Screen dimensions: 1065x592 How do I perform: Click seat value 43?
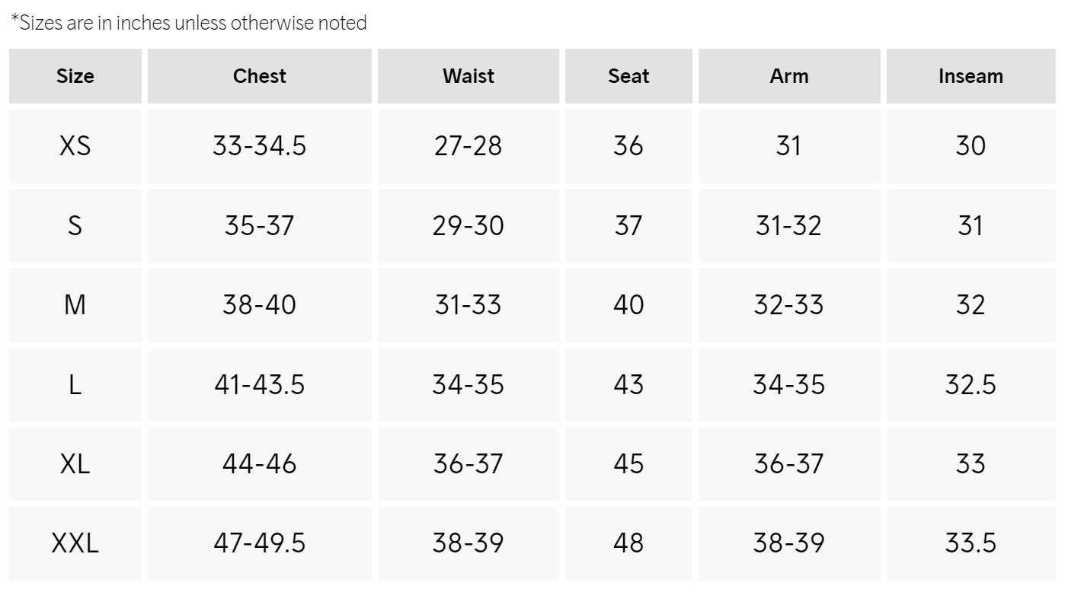tap(628, 384)
